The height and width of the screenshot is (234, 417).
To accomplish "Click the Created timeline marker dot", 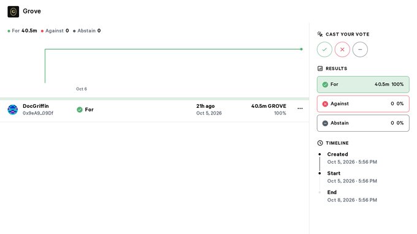I will click(x=319, y=154).
